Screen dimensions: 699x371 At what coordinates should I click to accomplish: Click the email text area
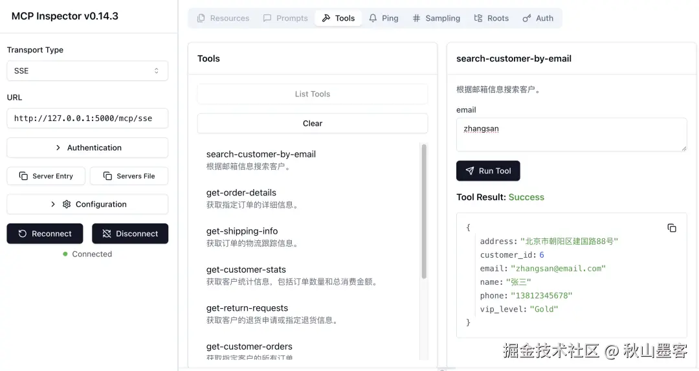(x=571, y=135)
